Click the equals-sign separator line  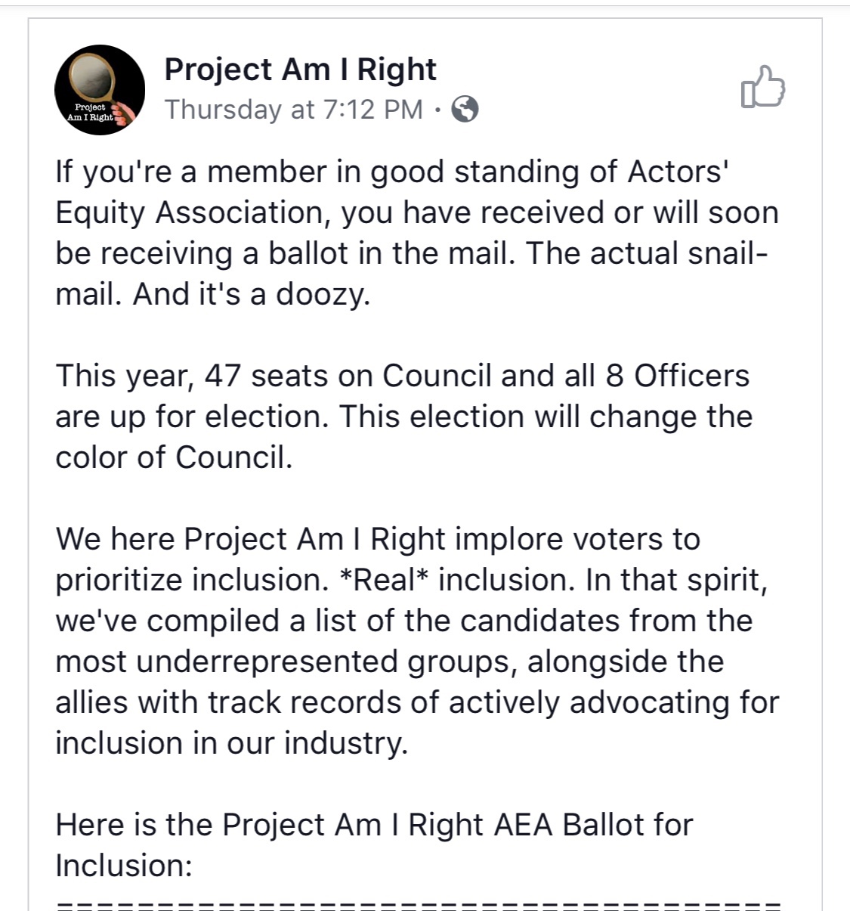(417, 903)
